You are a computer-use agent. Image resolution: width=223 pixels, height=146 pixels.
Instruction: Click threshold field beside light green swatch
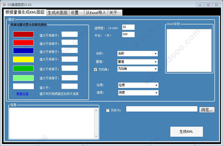click(70, 78)
